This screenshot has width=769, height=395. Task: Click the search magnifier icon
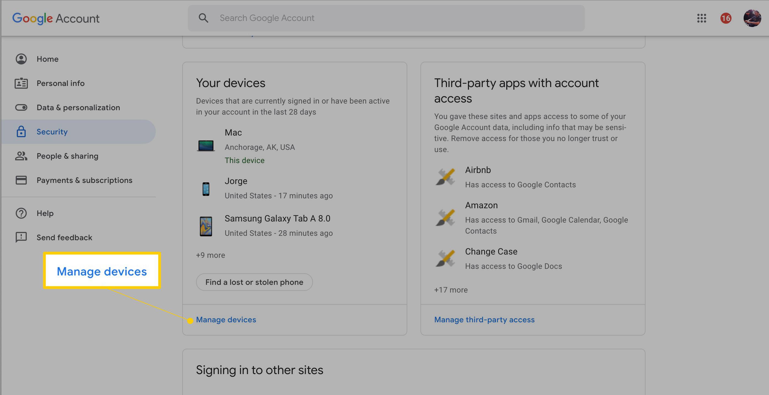203,18
